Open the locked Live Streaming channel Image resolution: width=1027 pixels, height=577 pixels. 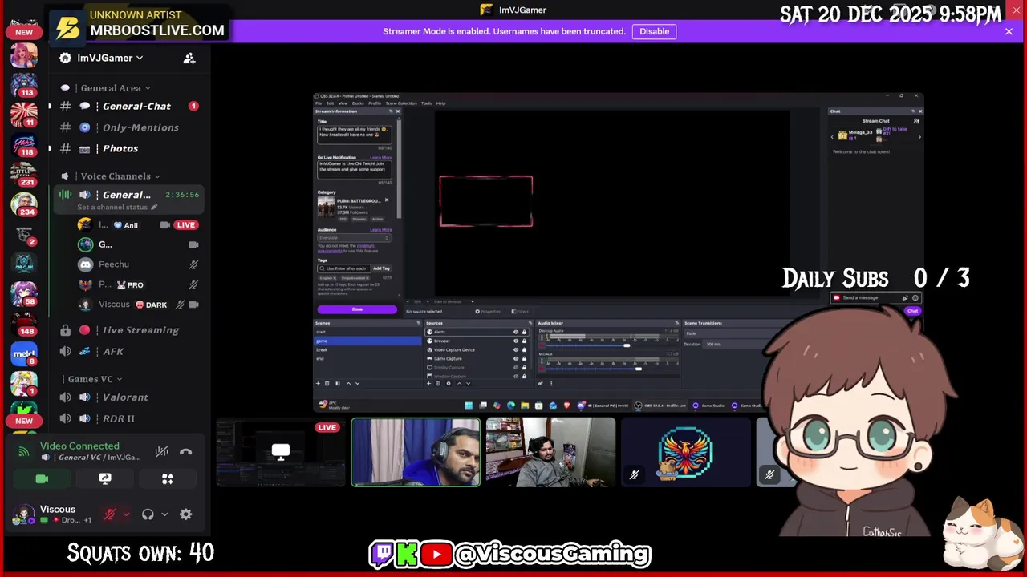128,330
